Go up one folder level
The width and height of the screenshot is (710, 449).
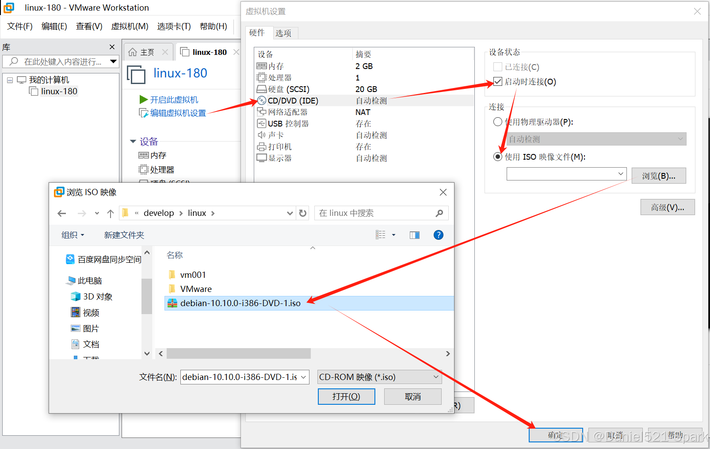[111, 214]
